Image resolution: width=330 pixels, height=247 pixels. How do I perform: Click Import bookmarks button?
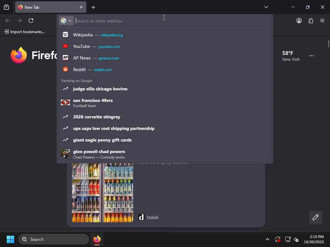point(24,32)
